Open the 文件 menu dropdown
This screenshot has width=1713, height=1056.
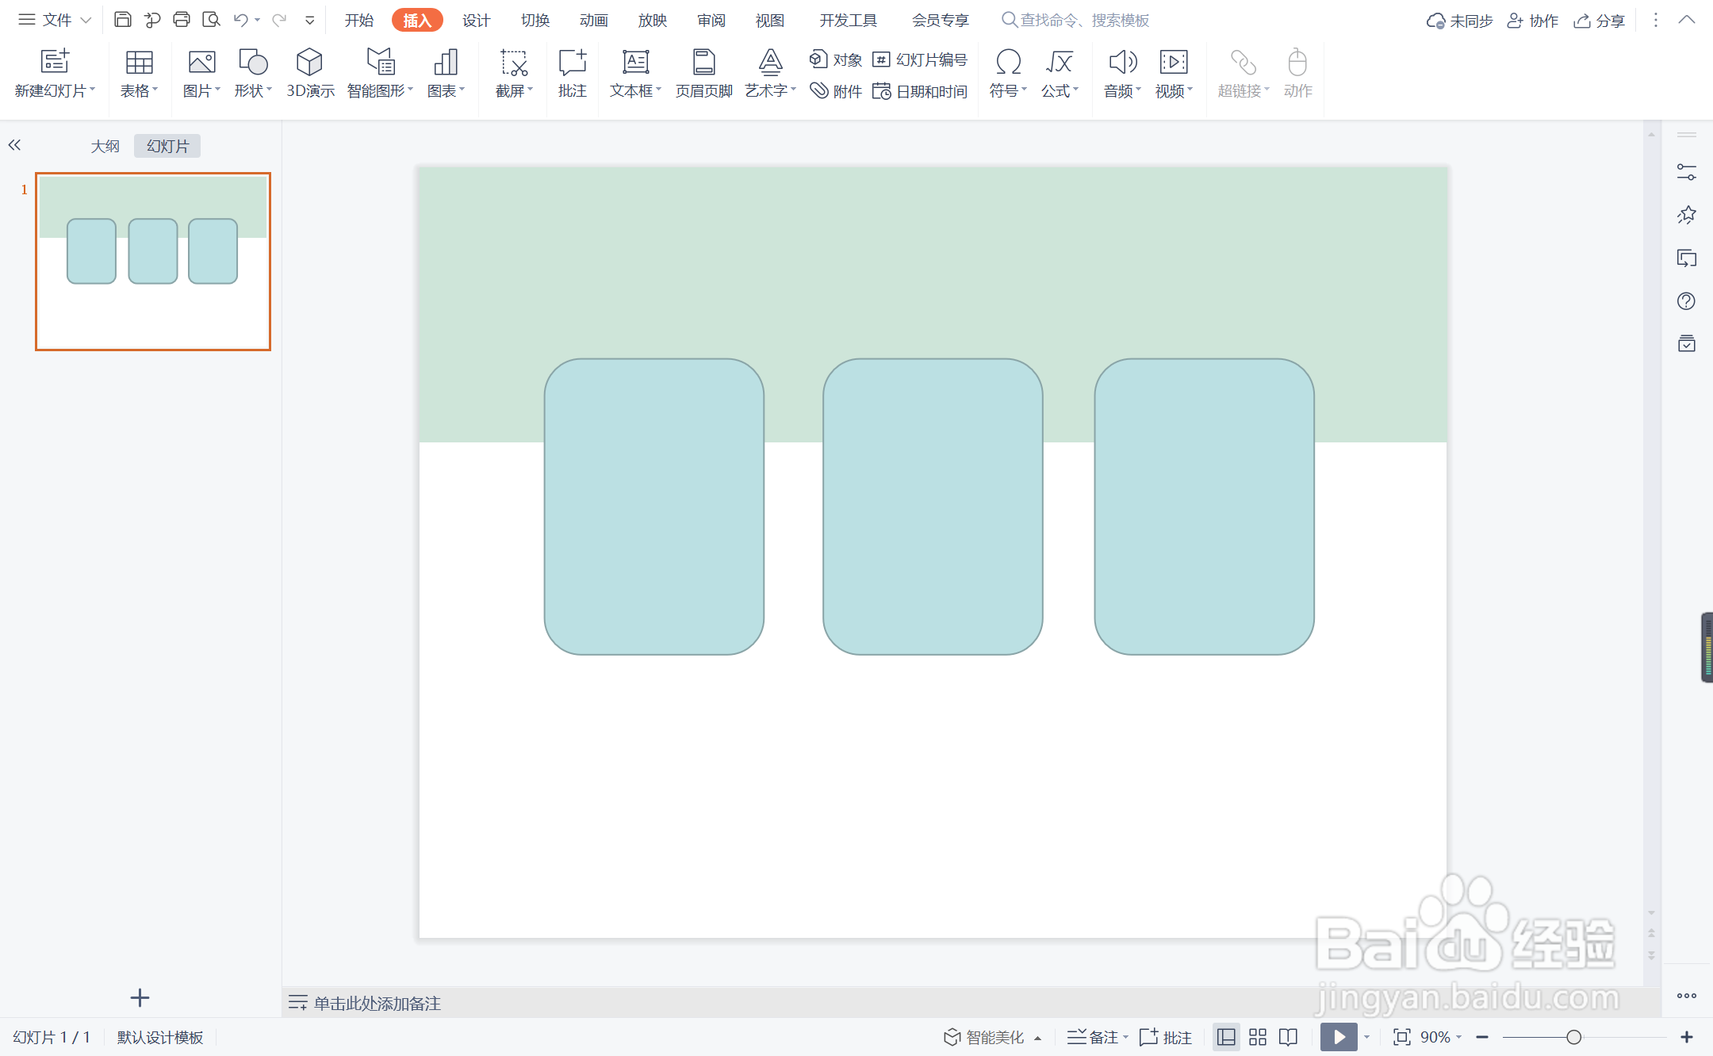point(56,20)
